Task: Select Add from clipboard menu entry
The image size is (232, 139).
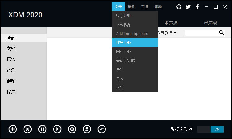Action: [135, 34]
